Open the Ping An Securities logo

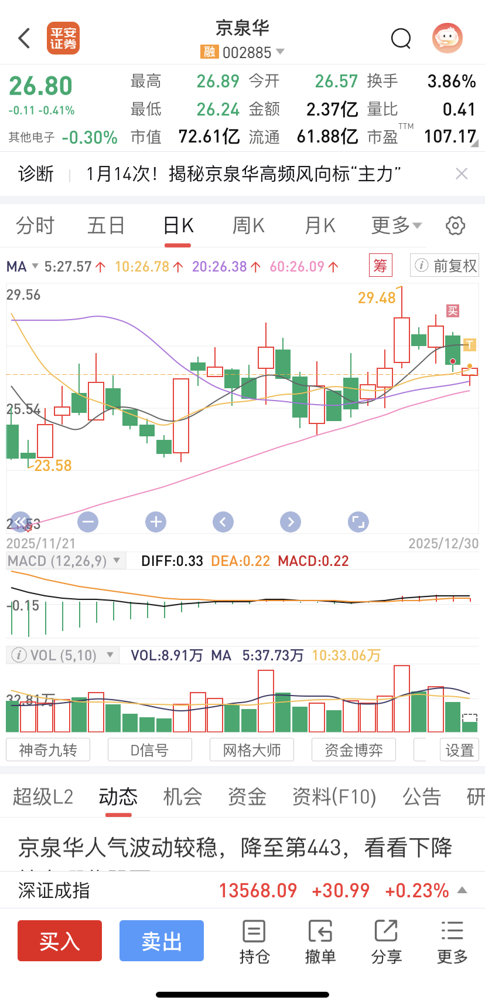point(63,39)
